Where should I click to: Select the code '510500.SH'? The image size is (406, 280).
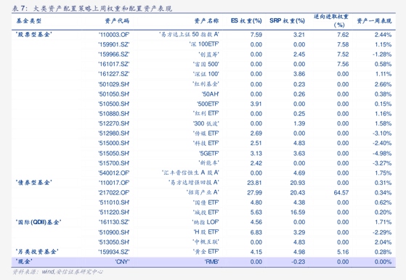coord(114,104)
